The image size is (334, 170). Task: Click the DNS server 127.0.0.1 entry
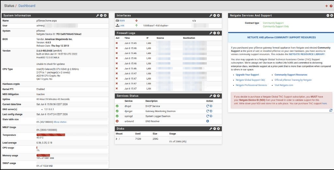(49, 109)
